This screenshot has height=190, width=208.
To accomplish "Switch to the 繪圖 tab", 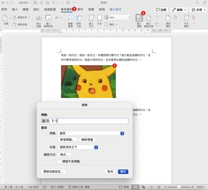I will pyautogui.click(x=25, y=9).
